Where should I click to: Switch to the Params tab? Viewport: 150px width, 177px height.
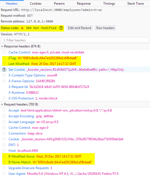[x=59, y=4]
